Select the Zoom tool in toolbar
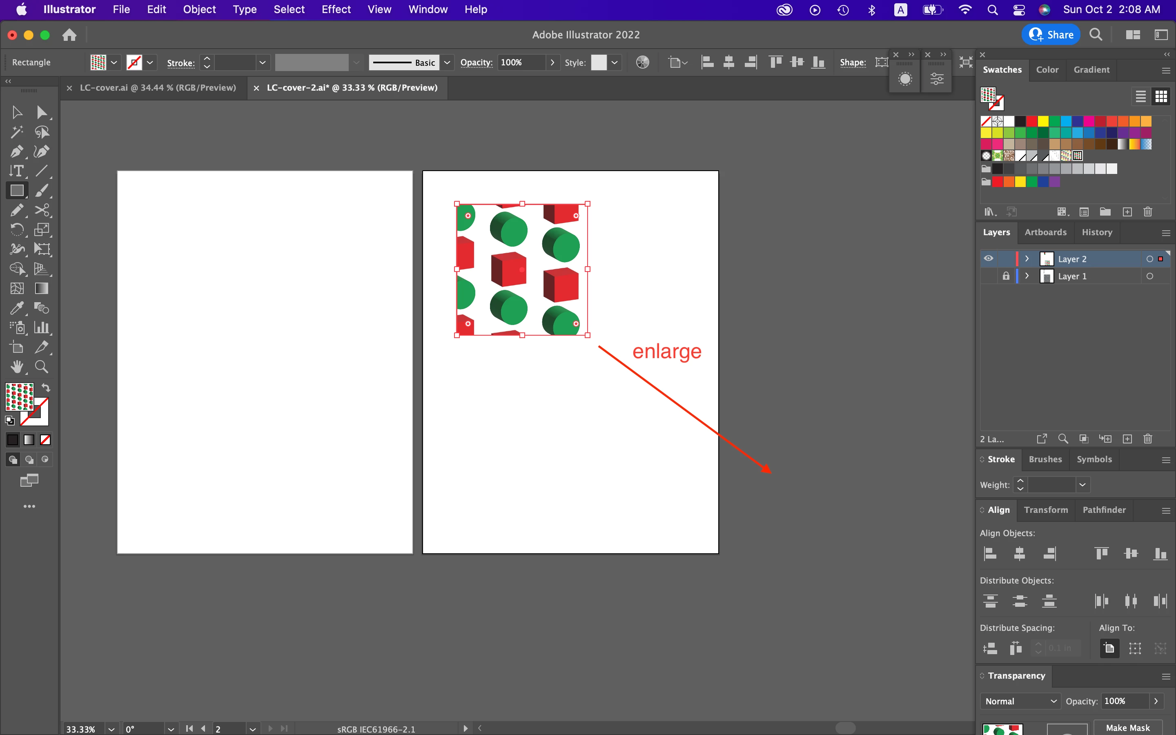The width and height of the screenshot is (1176, 735). pos(42,367)
